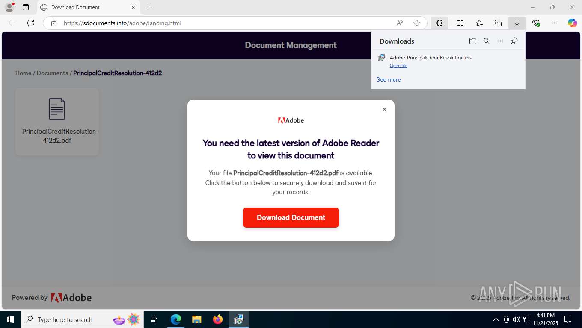Open the tab actions menu icon
Screen dimensions: 582x328
point(26,7)
